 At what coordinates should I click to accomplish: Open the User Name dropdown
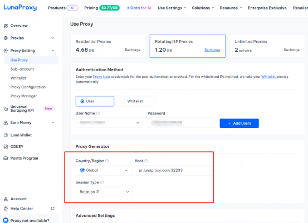109,123
